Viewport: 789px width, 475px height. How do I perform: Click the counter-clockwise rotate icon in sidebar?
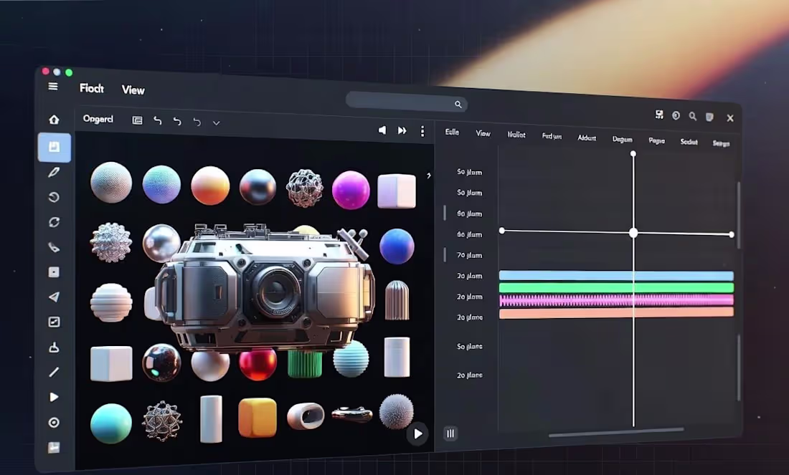point(54,197)
